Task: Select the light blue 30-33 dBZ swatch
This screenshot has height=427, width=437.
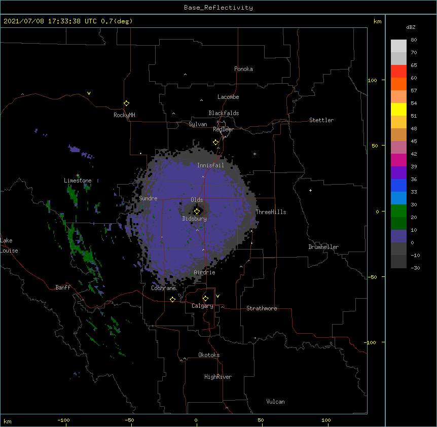Action: 398,198
